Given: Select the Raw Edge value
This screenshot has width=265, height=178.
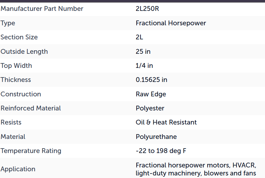Looking at the screenshot, I should click(151, 94).
